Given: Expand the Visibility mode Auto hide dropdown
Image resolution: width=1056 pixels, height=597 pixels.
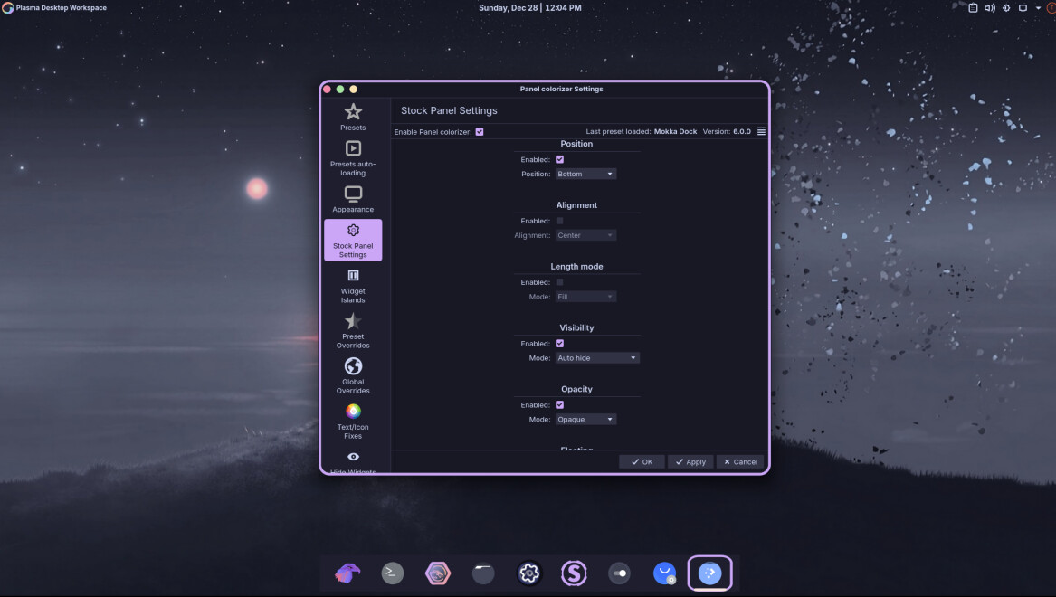Looking at the screenshot, I should [597, 358].
